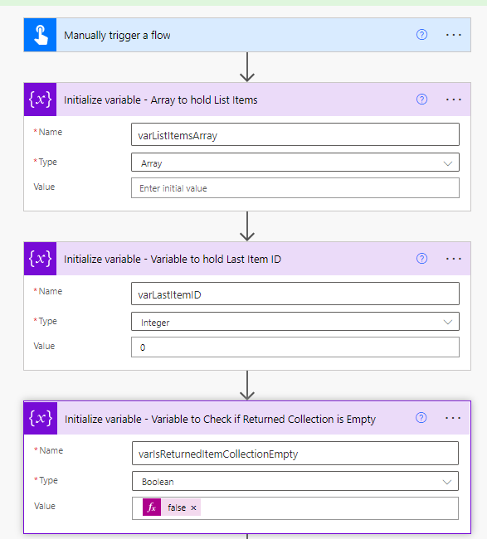Open help for Array to hold List Items action

tap(421, 100)
